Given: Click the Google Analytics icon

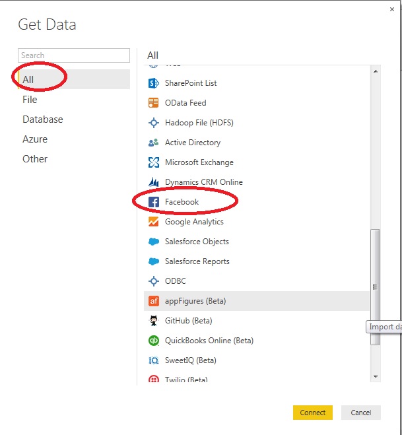Looking at the screenshot, I should point(154,222).
